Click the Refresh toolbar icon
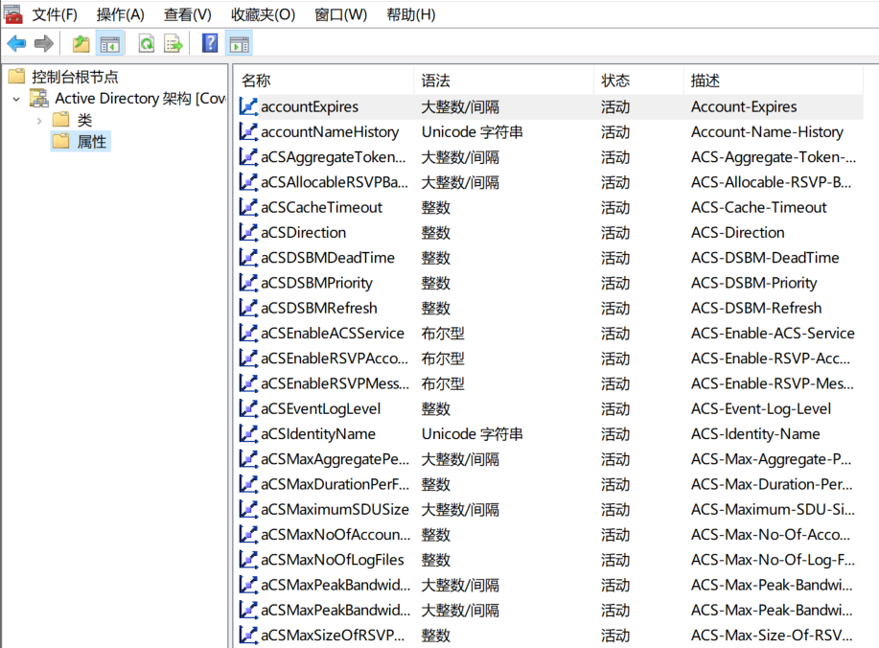This screenshot has height=648, width=879. (147, 43)
